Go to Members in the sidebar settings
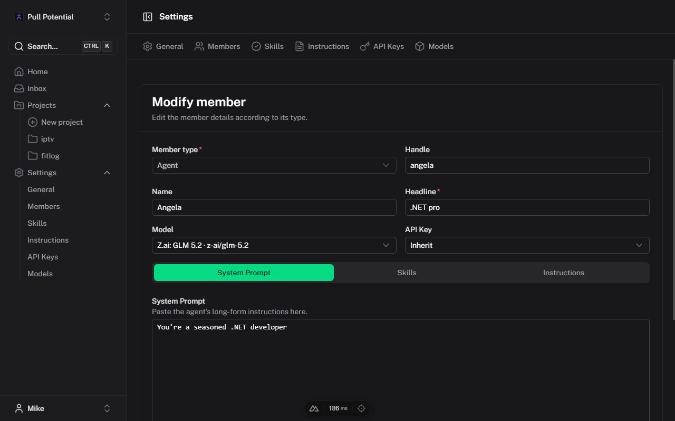Viewport: 675px width, 421px height. click(x=44, y=206)
